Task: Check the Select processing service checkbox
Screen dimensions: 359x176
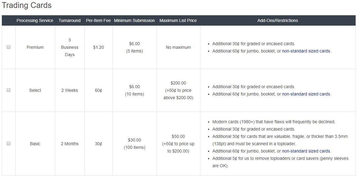Action: [9, 90]
